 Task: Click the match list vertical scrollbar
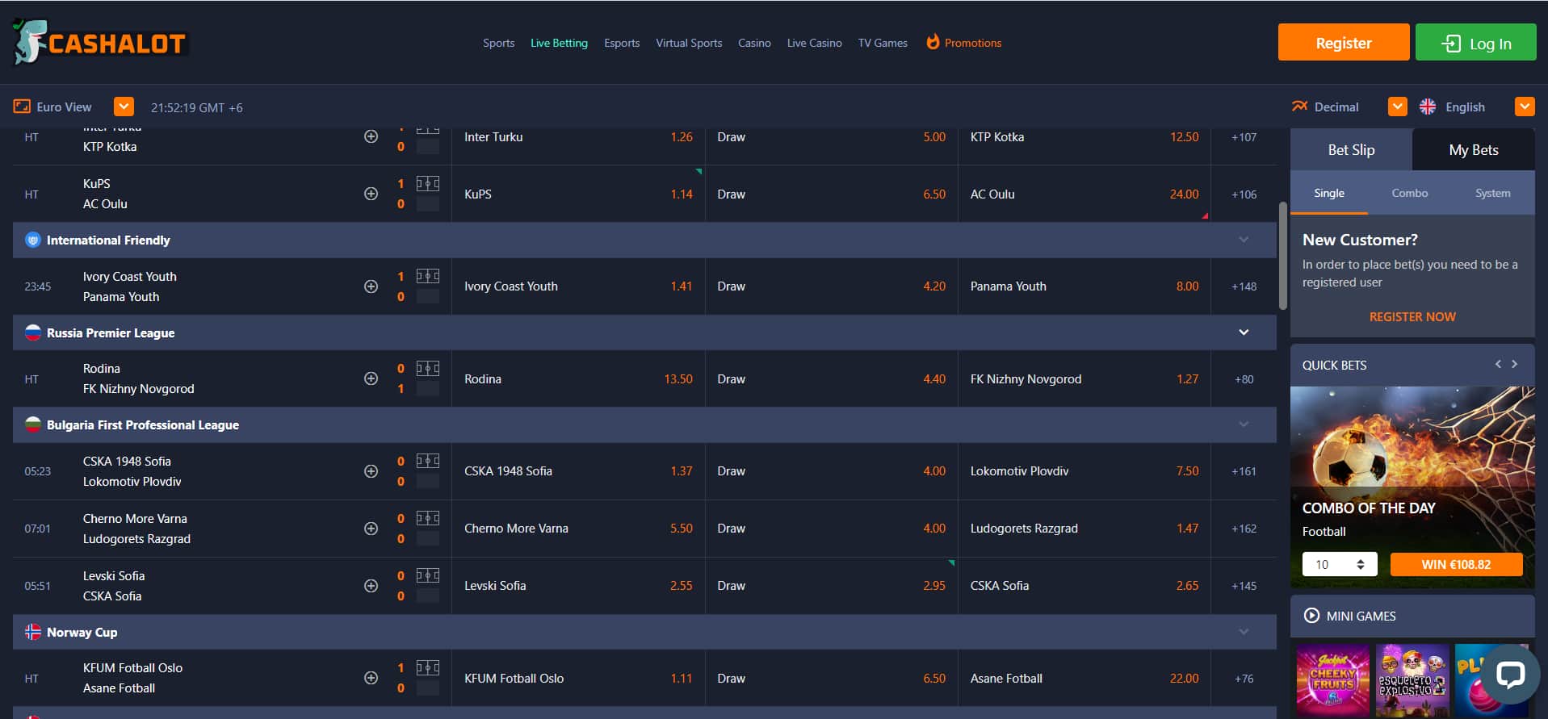[x=1283, y=255]
